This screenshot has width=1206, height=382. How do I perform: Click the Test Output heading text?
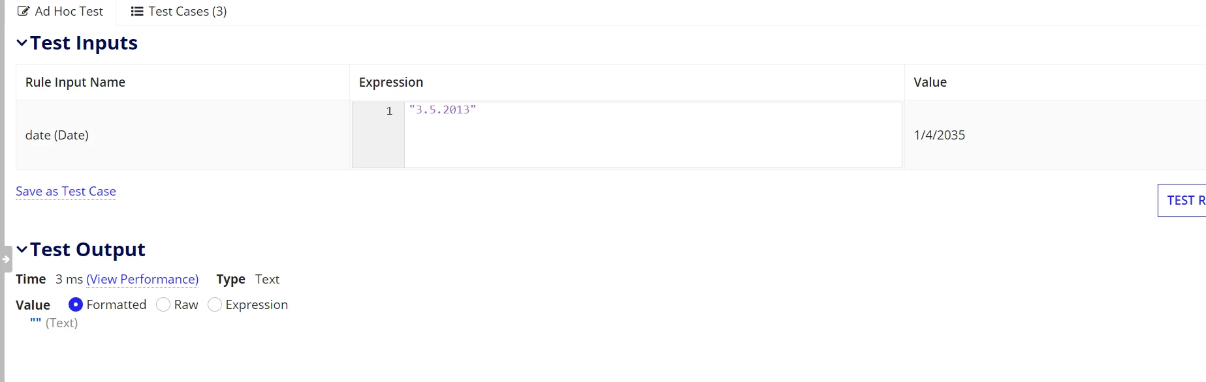tap(87, 250)
